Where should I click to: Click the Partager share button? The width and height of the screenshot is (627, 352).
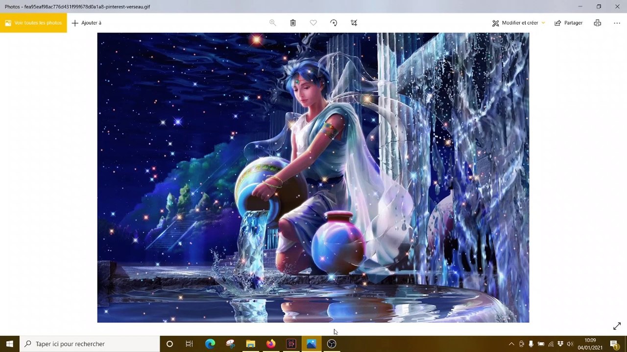(x=569, y=23)
